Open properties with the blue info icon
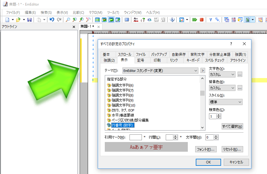267x174 pixels. pyautogui.click(x=172, y=20)
